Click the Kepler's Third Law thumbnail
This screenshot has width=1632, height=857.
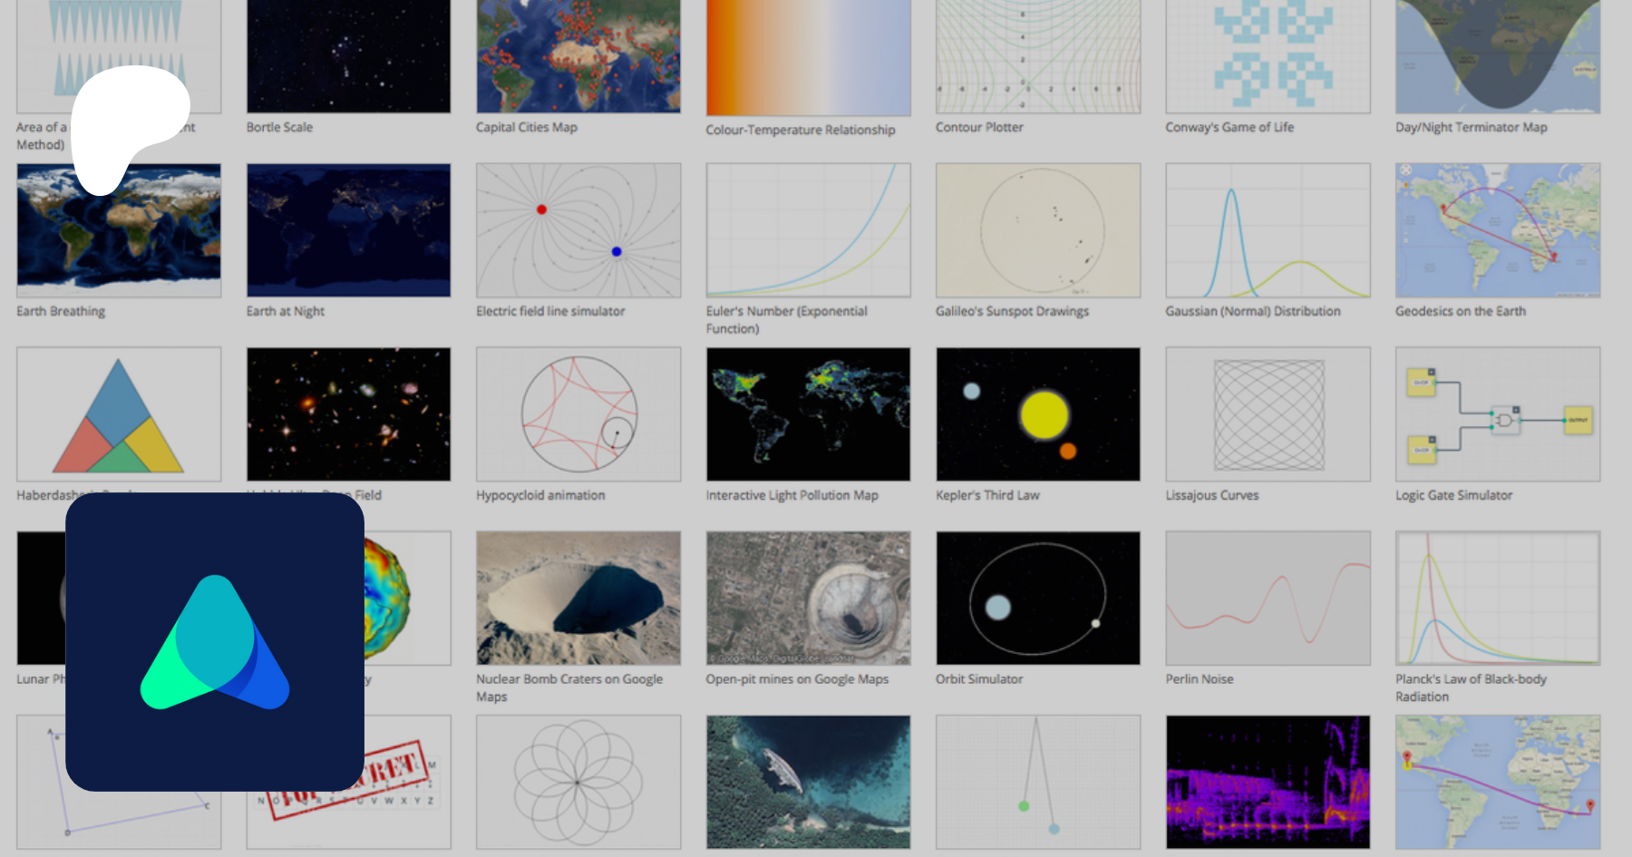click(x=1038, y=414)
